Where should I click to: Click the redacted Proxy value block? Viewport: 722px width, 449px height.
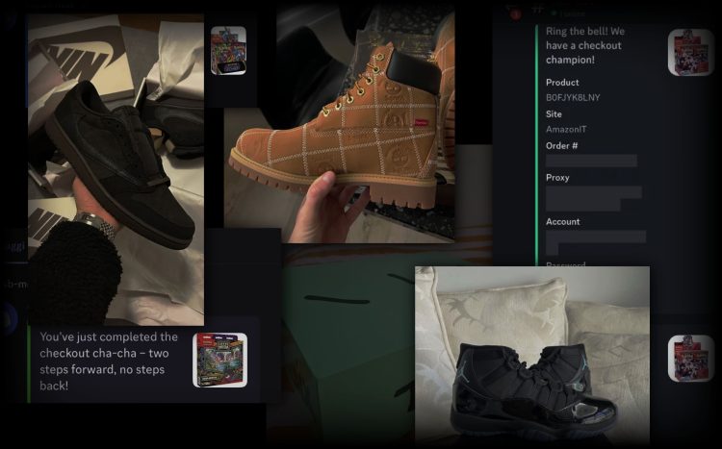coord(593,198)
